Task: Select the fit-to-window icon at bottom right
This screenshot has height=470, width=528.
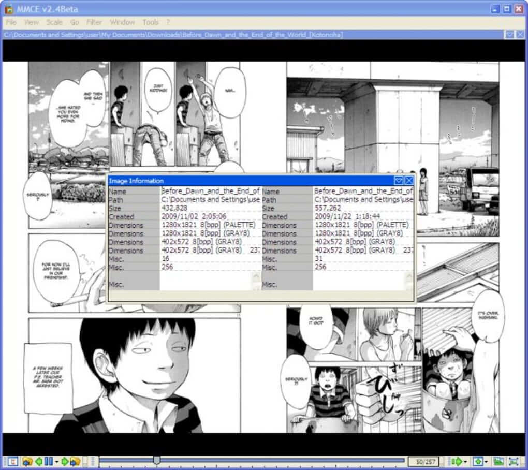Action: [x=514, y=462]
